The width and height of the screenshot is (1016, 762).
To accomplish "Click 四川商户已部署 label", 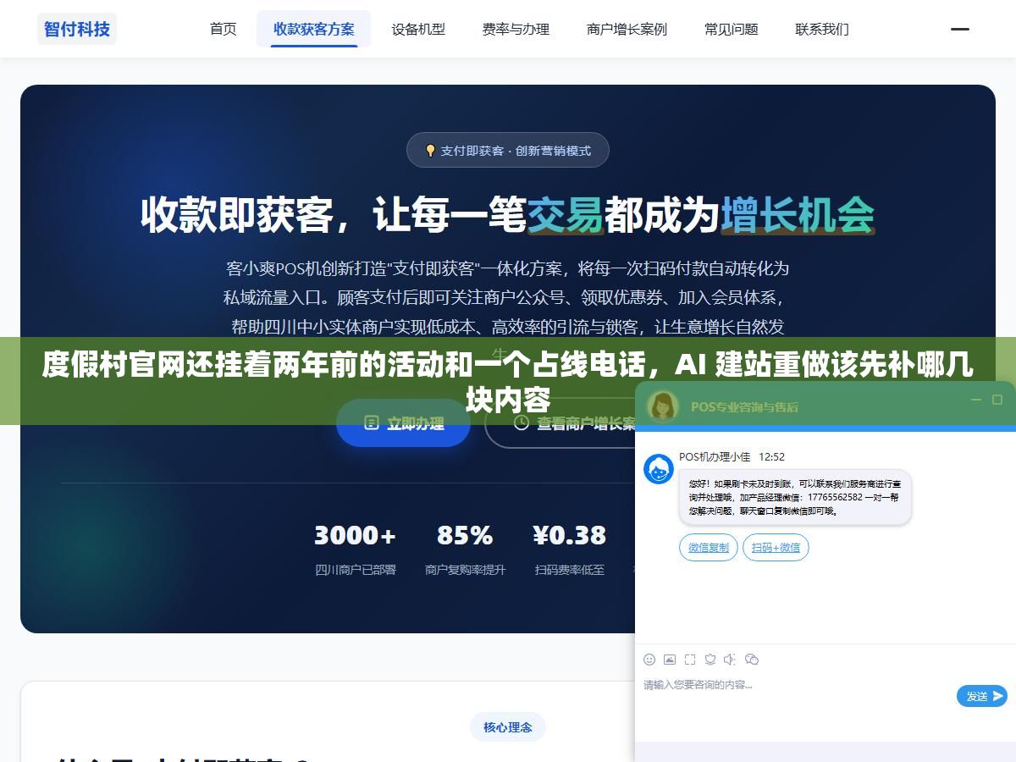I will point(356,570).
